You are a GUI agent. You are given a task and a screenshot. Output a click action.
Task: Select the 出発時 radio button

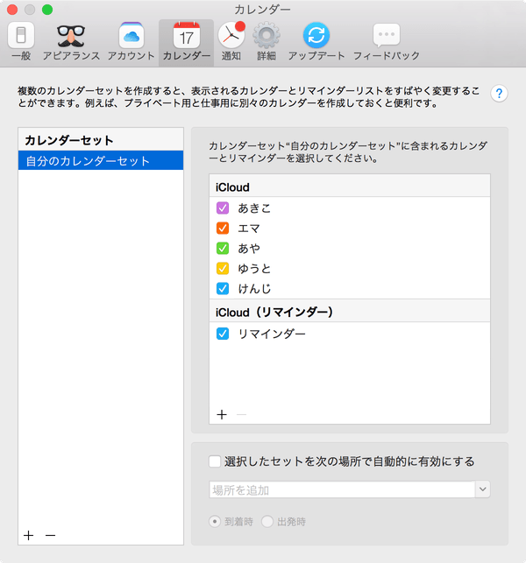(267, 521)
